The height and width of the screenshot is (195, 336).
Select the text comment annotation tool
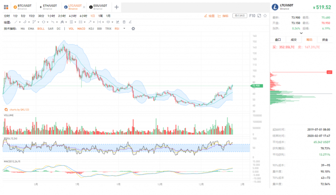pos(108,22)
